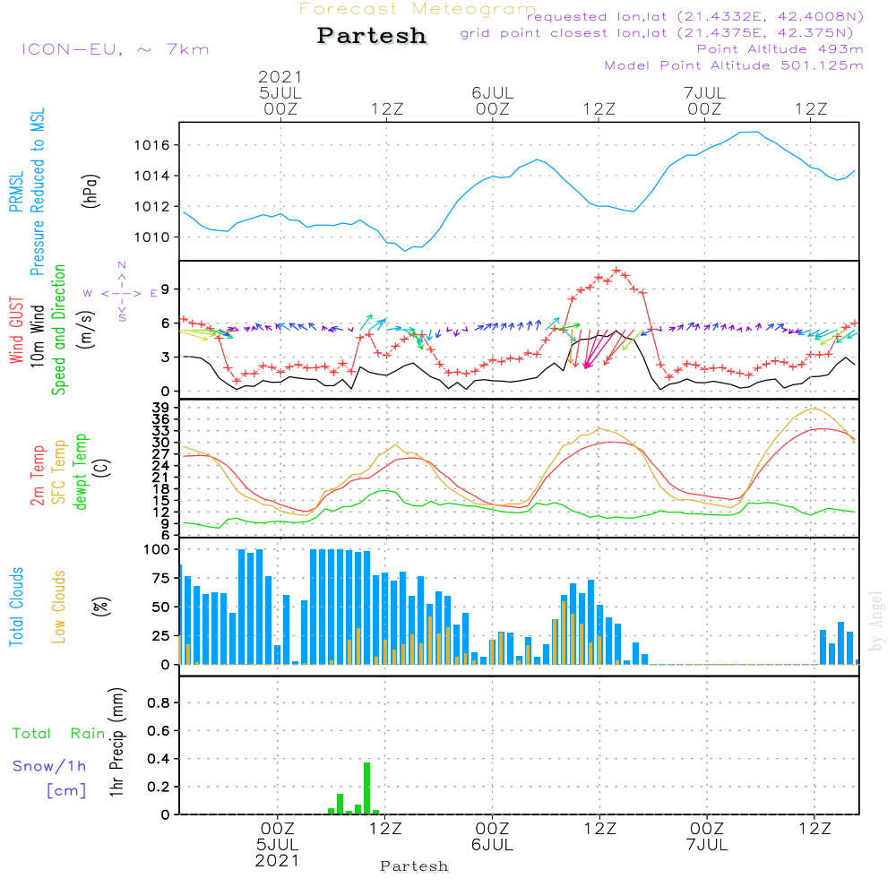
Task: Click the 100 cloud percent tick label
Action: coord(157,549)
